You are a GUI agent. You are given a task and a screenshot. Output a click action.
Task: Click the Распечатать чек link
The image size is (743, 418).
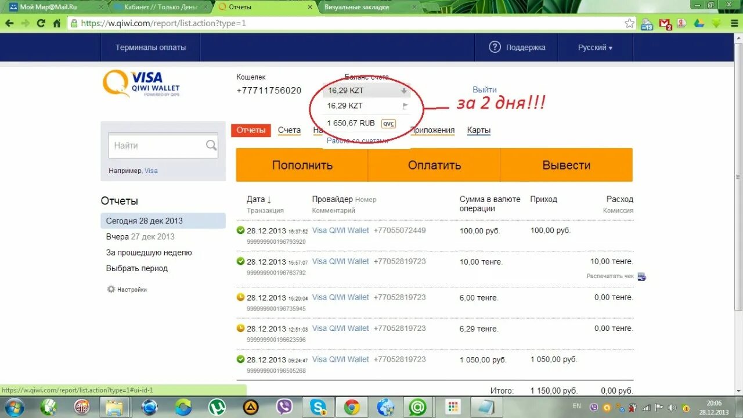[x=610, y=276]
